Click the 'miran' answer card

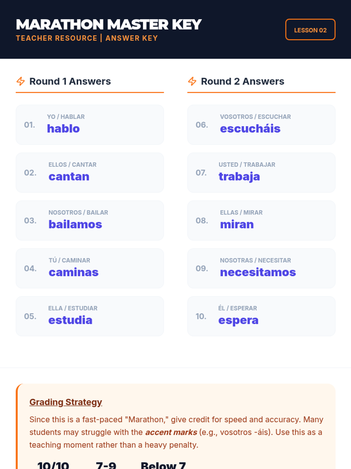[x=261, y=220]
